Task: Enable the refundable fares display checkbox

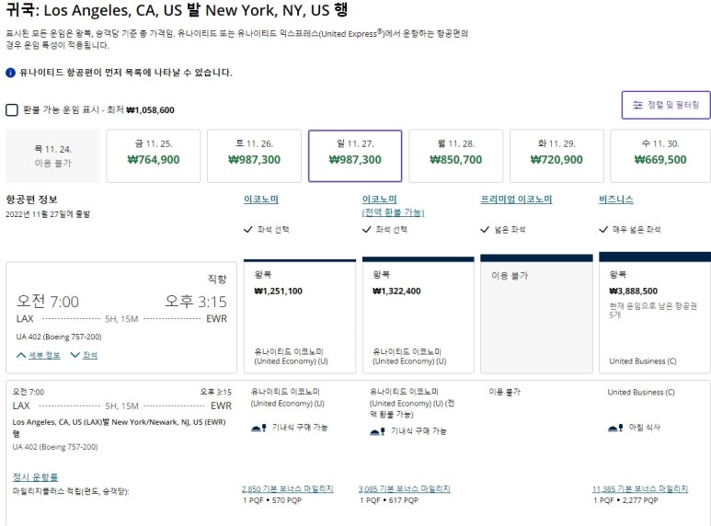Action: click(12, 109)
